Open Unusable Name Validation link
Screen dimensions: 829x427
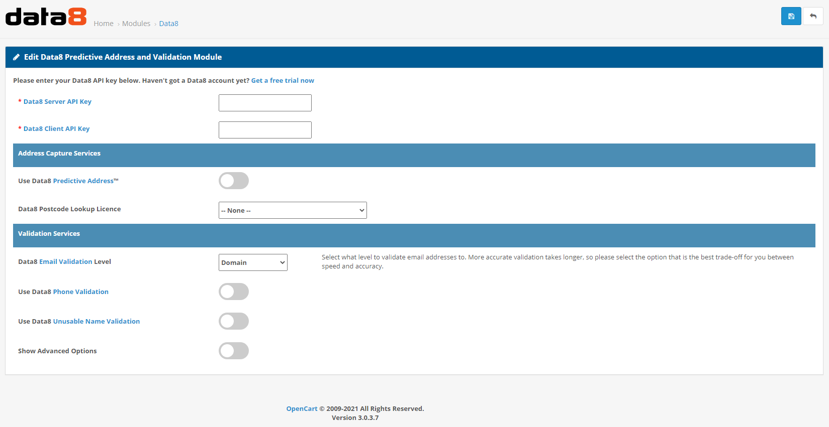tap(97, 321)
